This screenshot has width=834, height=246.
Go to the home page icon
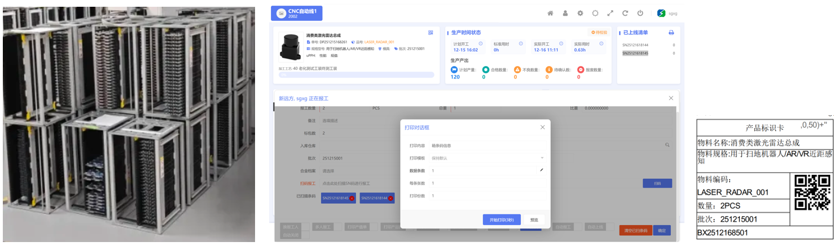(x=550, y=14)
